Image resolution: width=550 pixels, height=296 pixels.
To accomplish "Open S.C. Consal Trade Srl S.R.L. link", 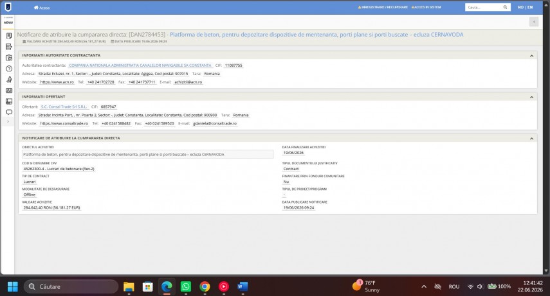I will (64, 107).
